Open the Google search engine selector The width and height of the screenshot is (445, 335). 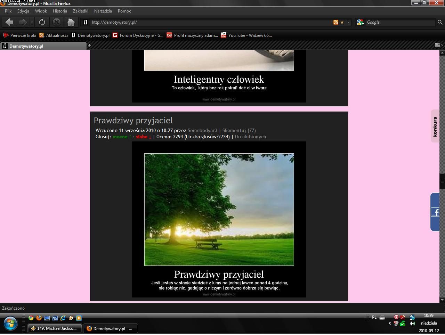pyautogui.click(x=361, y=22)
